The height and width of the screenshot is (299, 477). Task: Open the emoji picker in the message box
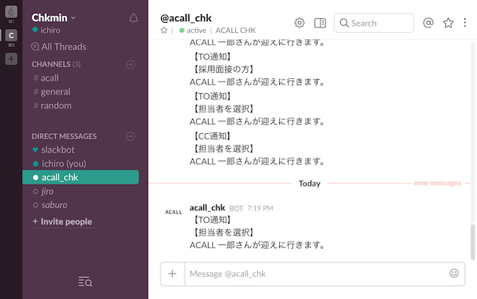pos(454,273)
